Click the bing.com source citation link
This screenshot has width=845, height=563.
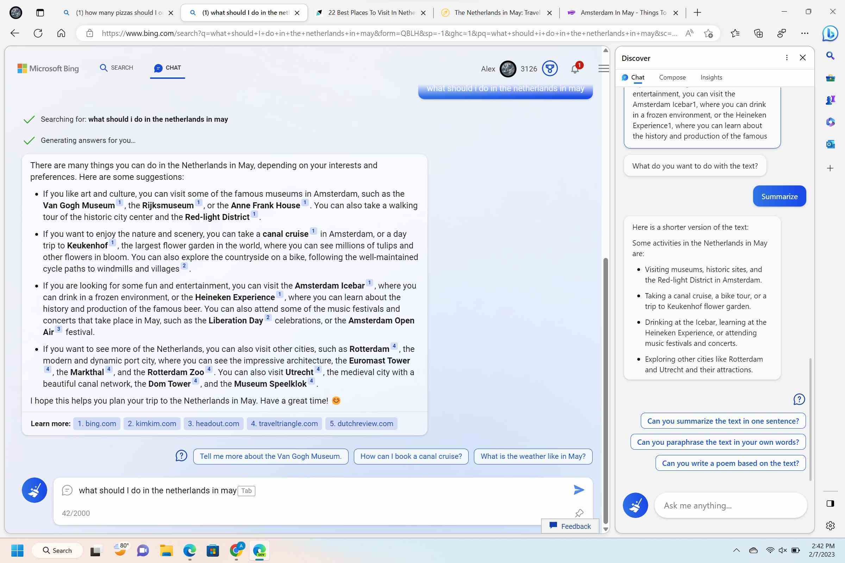97,423
